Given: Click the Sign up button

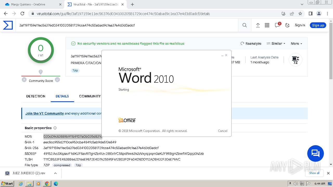Looking at the screenshot, I should (x=318, y=25).
